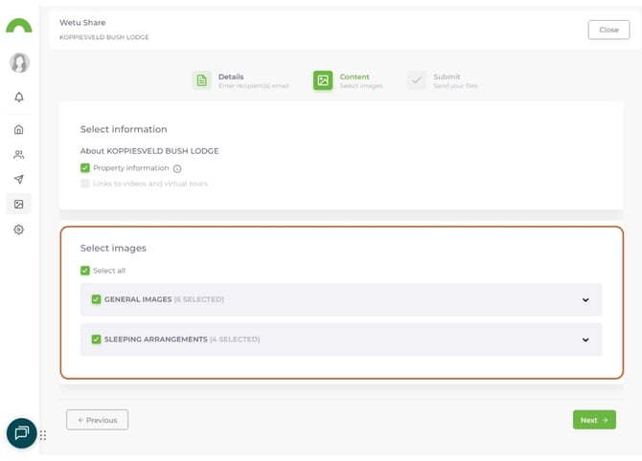Toggle the Select all checkbox
Image resolution: width=642 pixels, height=461 pixels.
85,271
